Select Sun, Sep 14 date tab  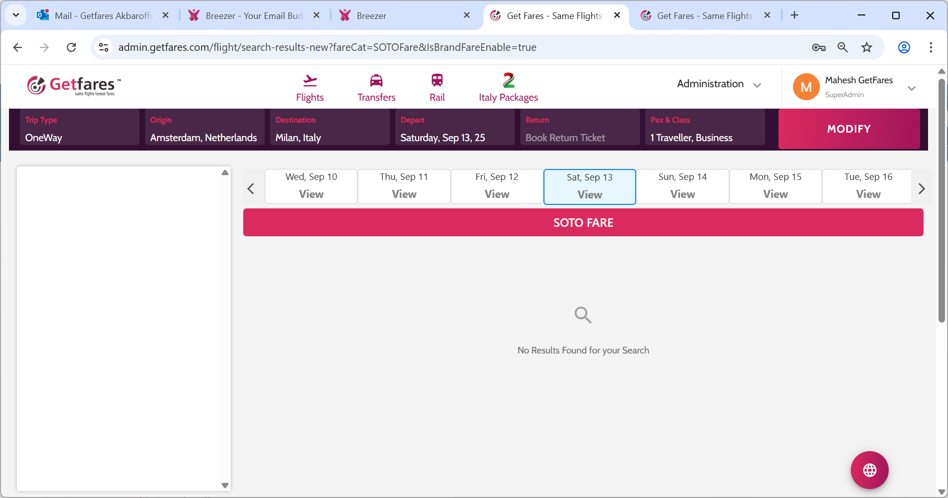pyautogui.click(x=682, y=186)
